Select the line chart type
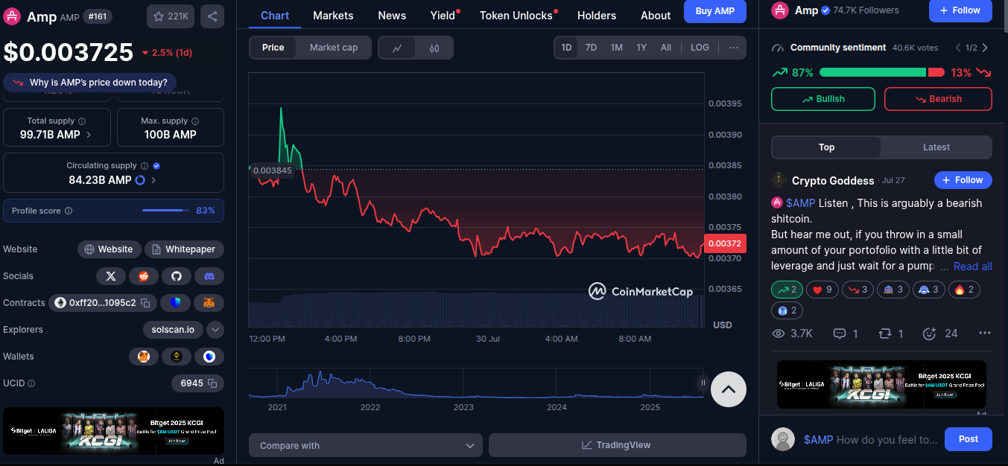This screenshot has height=466, width=1008. pyautogui.click(x=398, y=48)
